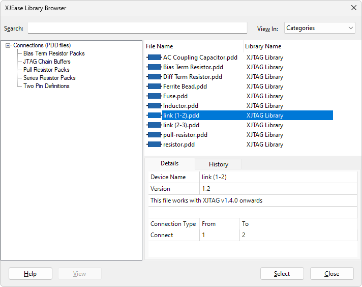Choose Two Pin Definitions category

46,86
